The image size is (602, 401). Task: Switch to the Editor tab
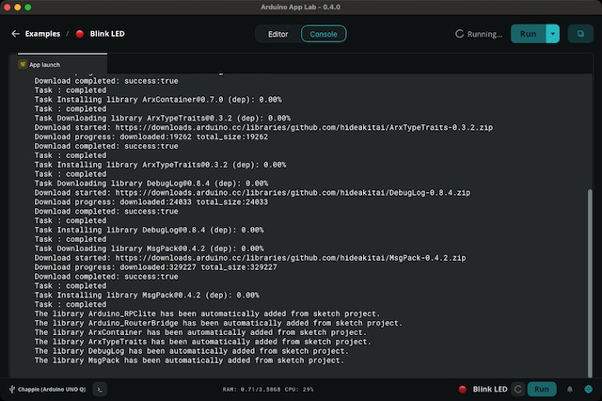click(x=278, y=34)
